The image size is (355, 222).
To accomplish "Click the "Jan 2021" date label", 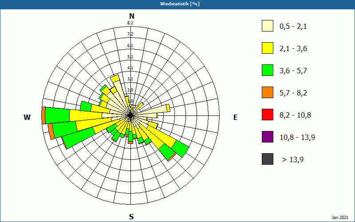I will click(x=340, y=218).
